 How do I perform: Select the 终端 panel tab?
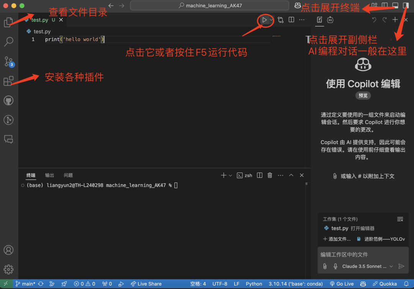(x=31, y=175)
